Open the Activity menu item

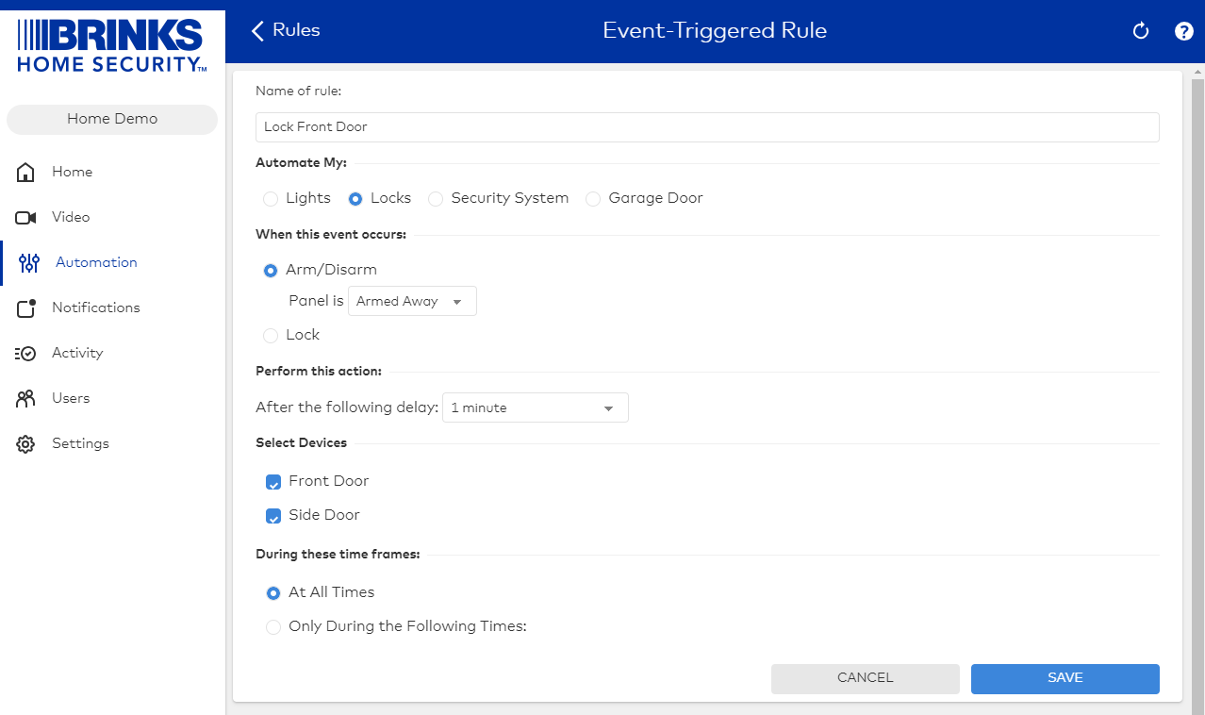(x=112, y=353)
